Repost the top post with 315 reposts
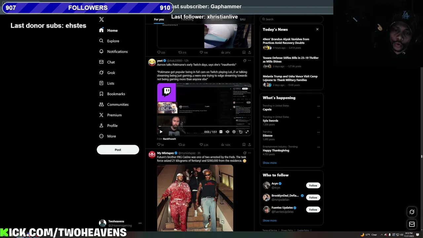 182,53
